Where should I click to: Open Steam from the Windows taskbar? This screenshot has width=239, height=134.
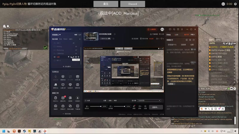click(x=24, y=131)
